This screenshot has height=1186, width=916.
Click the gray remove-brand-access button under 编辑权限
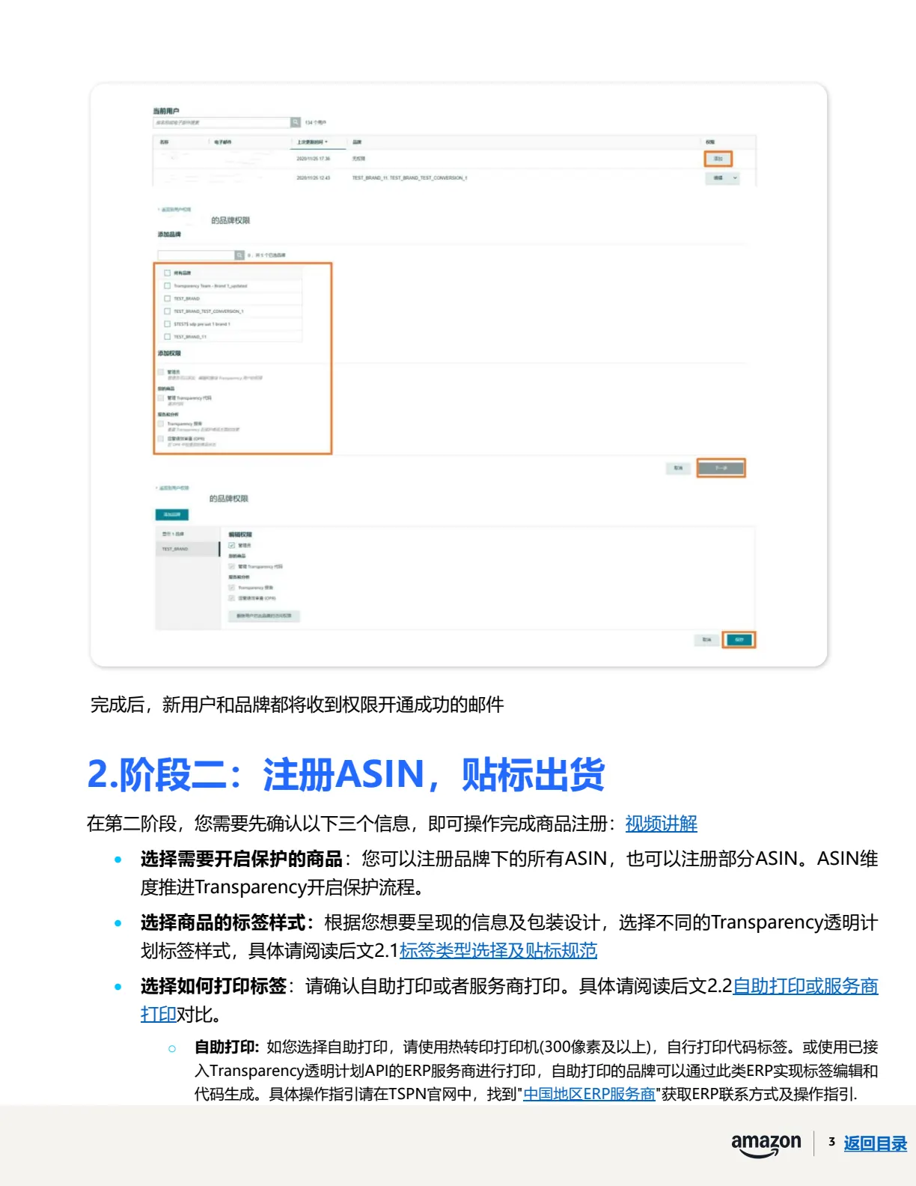click(x=264, y=616)
